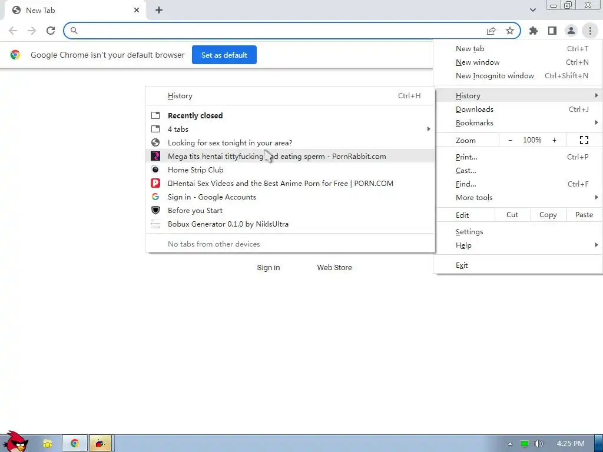Open the Extensions puzzle icon
Viewport: 603px width, 452px height.
pyautogui.click(x=534, y=31)
